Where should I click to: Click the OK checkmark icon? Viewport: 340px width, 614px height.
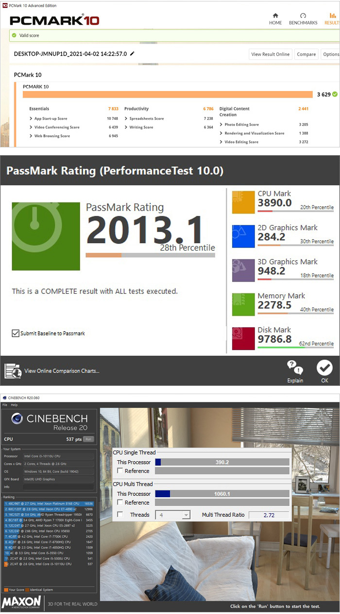(324, 368)
